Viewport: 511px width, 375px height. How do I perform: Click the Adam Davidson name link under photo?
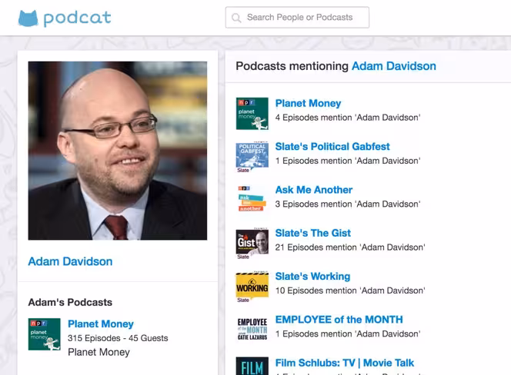coord(70,261)
